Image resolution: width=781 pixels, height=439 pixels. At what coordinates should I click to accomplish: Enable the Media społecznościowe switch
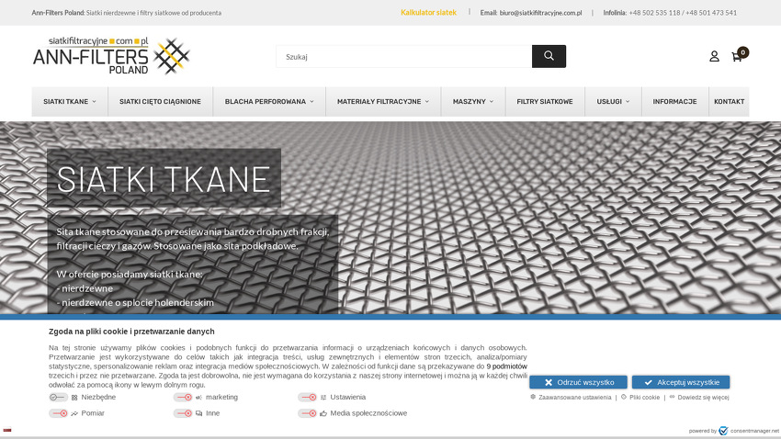[x=307, y=413]
